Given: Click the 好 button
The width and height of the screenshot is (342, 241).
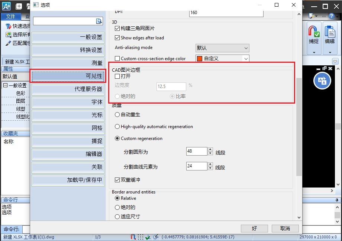Looking at the screenshot, I should coord(254,228).
